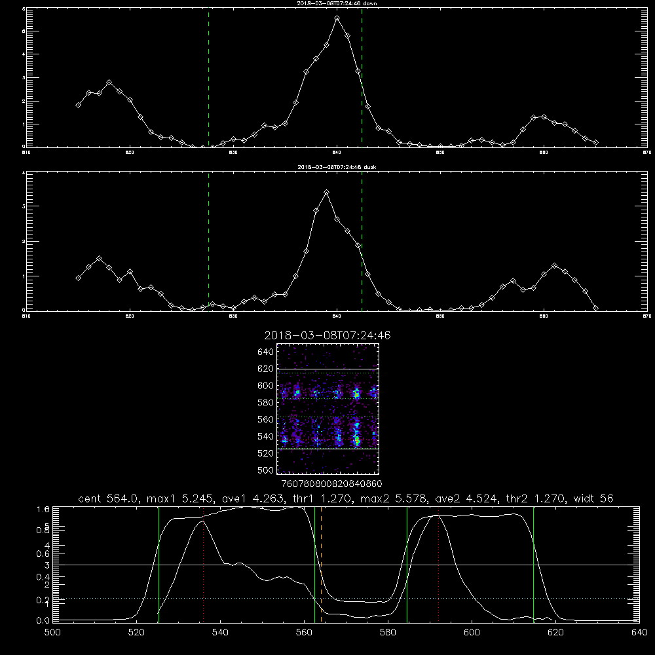This screenshot has height=655, width=655.
Task: Click the 600 label on the bottom plot x-axis
Action: (x=472, y=633)
